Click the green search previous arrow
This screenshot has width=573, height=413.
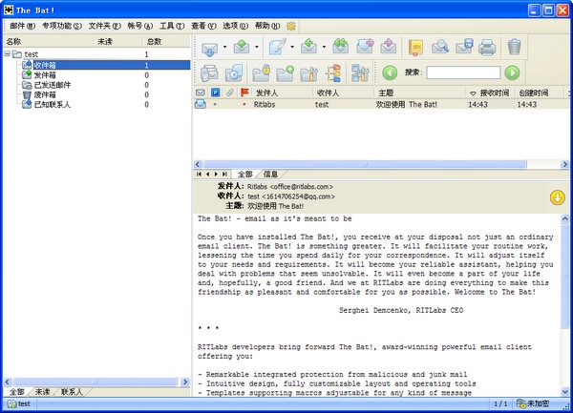[x=389, y=72]
